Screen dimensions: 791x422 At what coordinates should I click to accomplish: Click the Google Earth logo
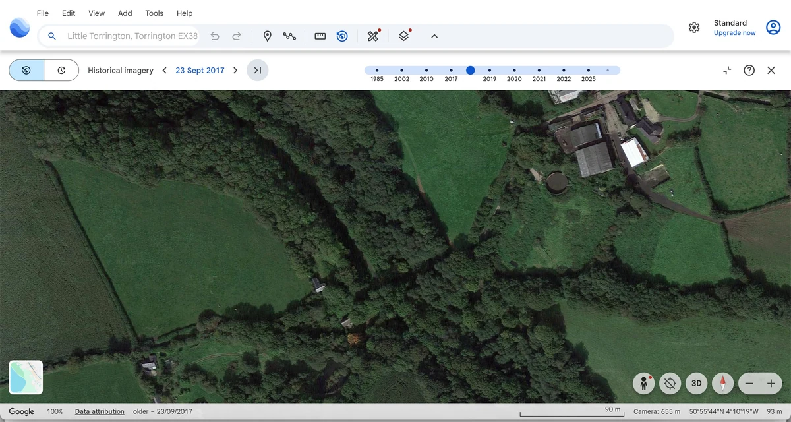20,28
